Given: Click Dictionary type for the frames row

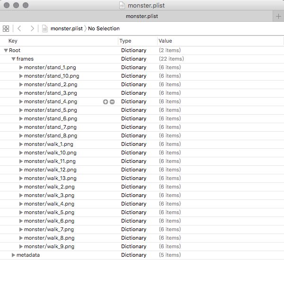Looking at the screenshot, I should 133,59.
